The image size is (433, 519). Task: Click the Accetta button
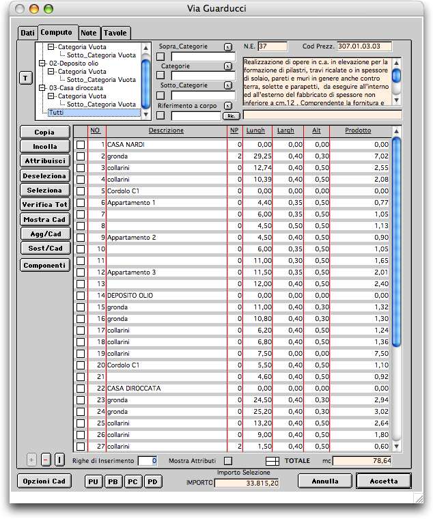pos(384,481)
